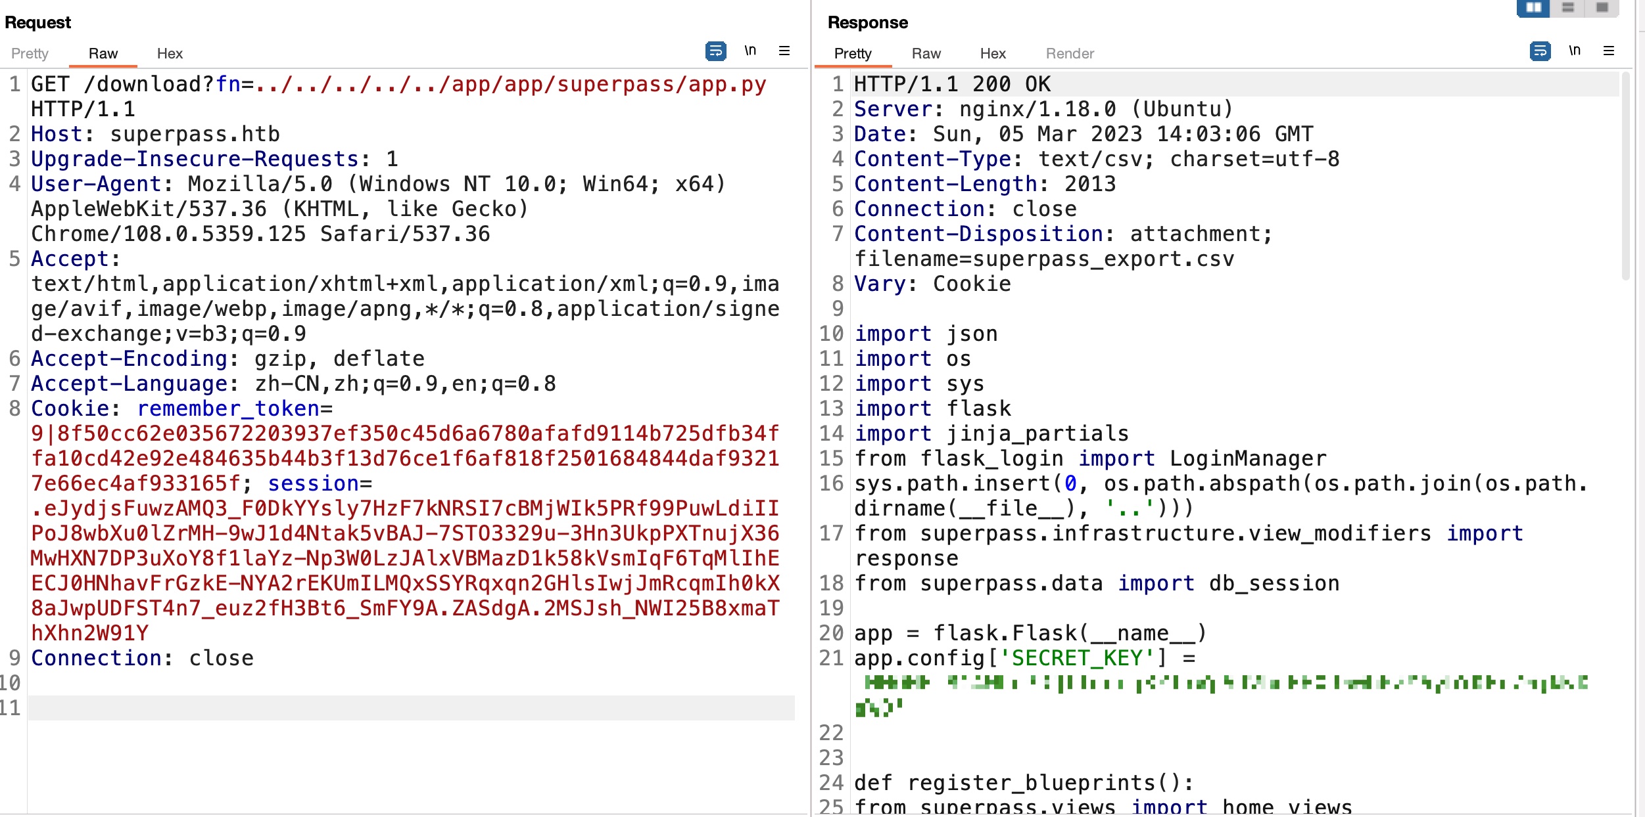Open the Response Raw tab
1645x817 pixels.
[926, 54]
